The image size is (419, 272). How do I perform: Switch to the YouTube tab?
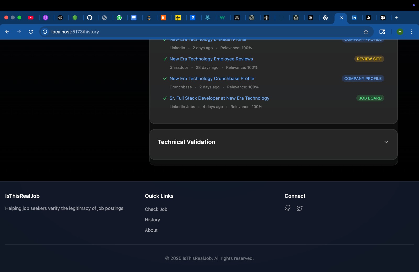31,18
